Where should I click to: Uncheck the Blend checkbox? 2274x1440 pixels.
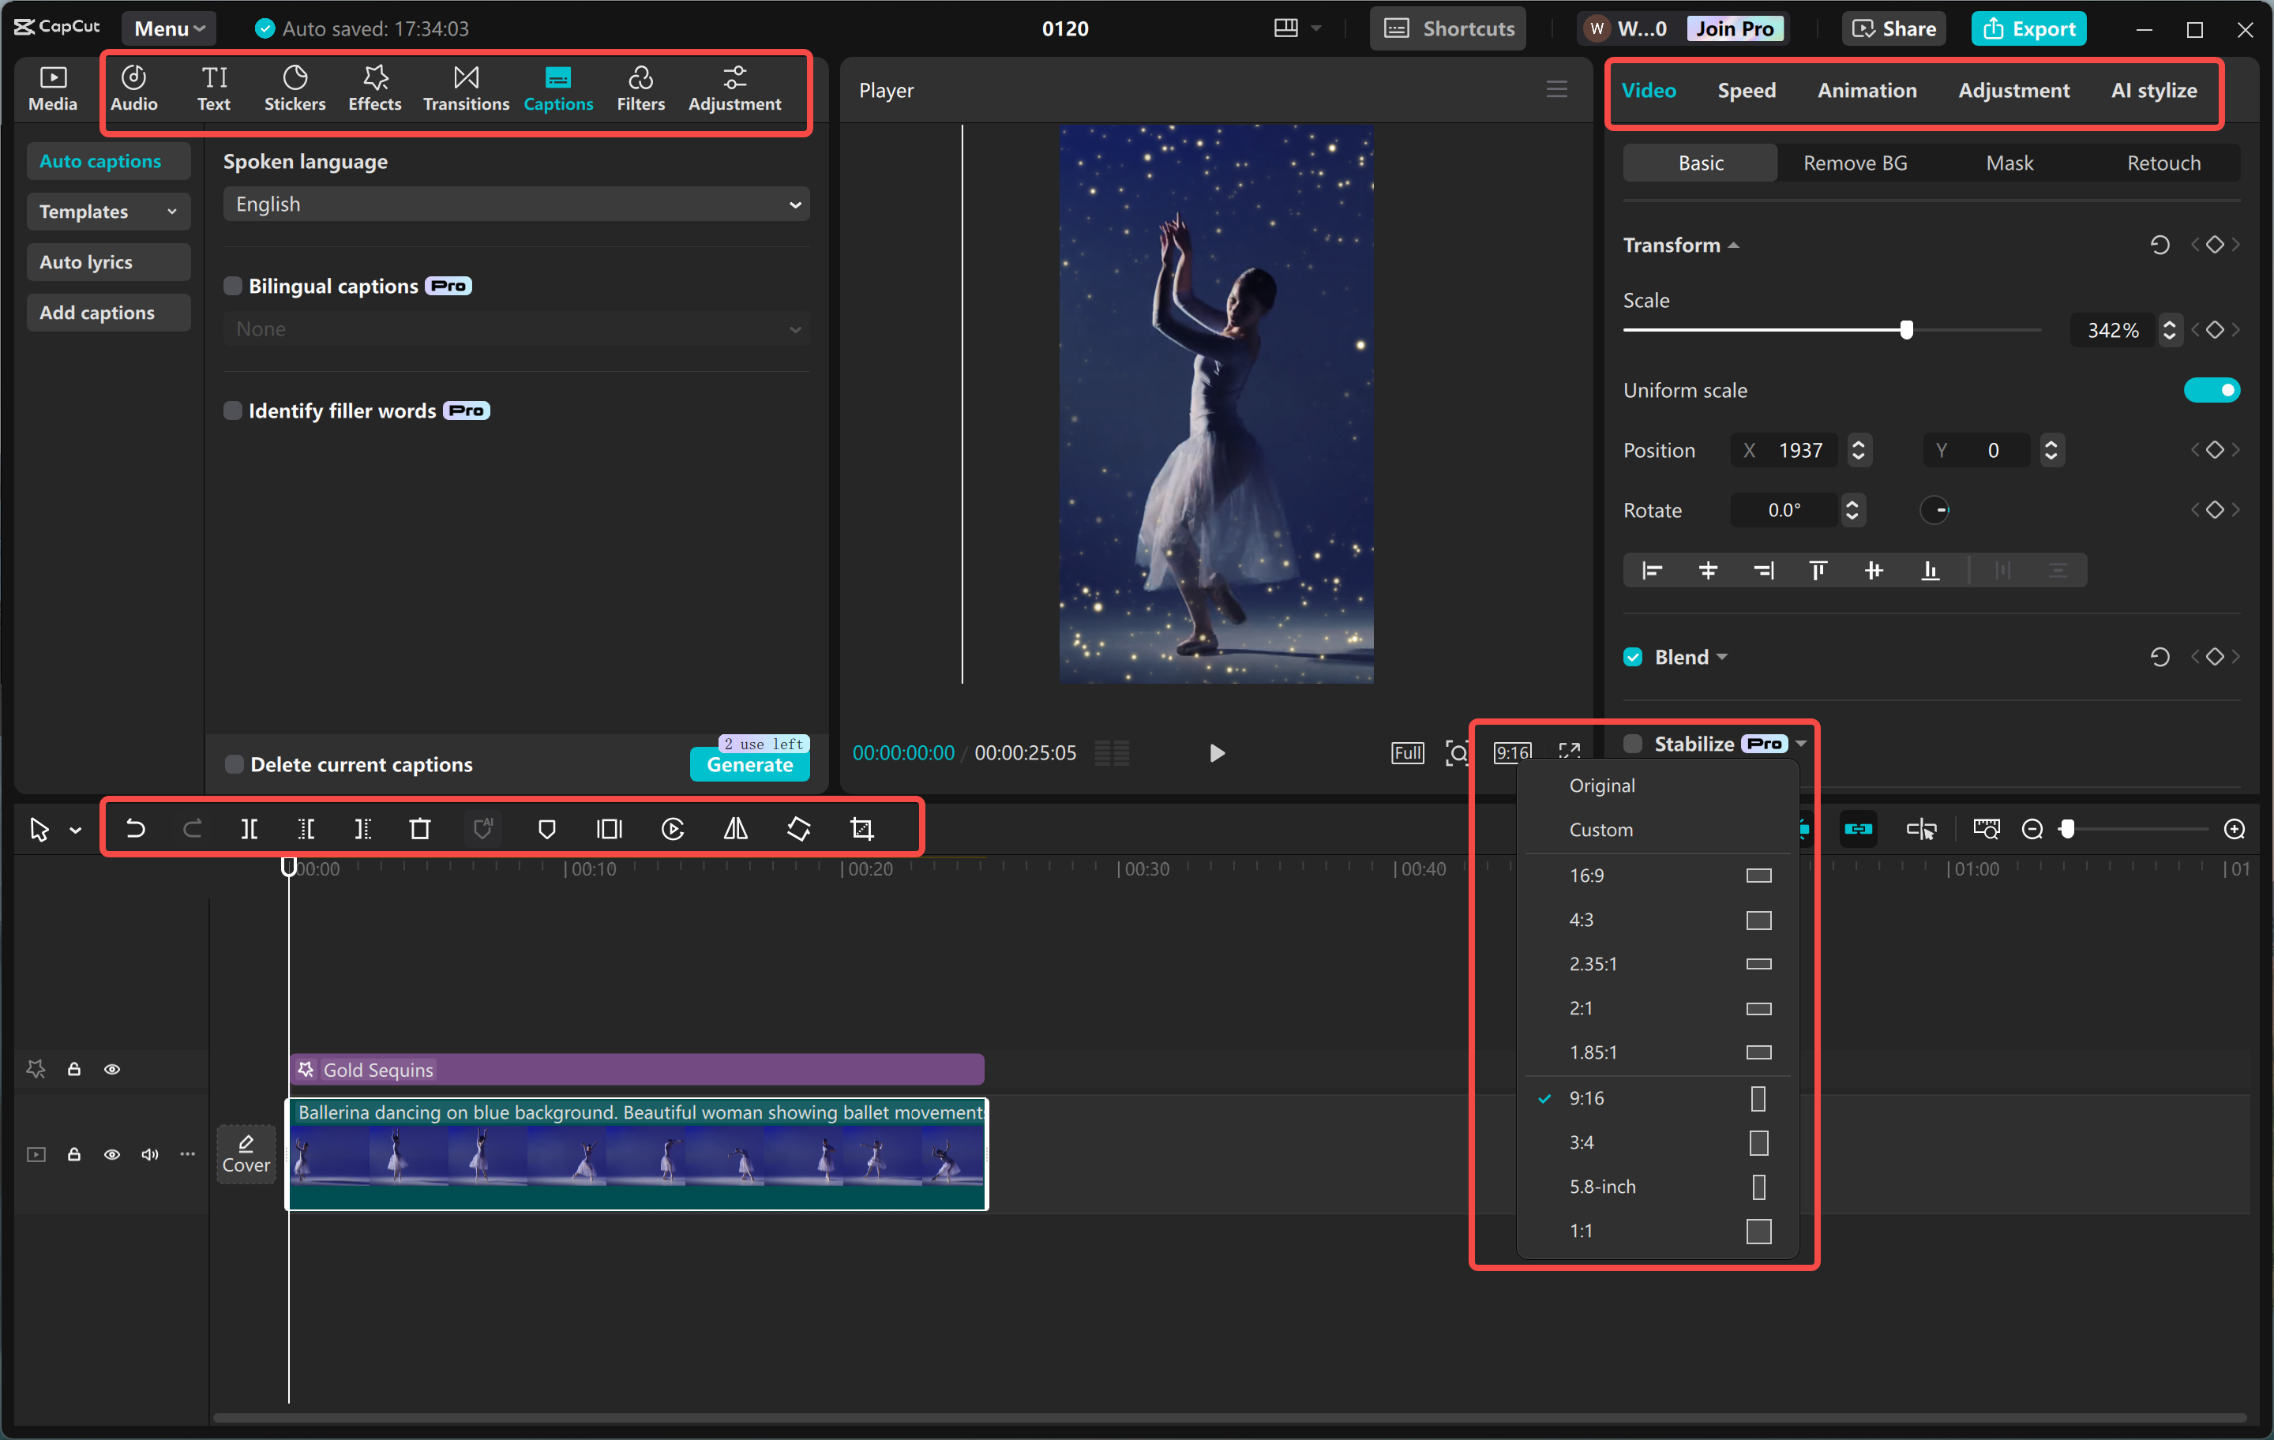point(1633,657)
